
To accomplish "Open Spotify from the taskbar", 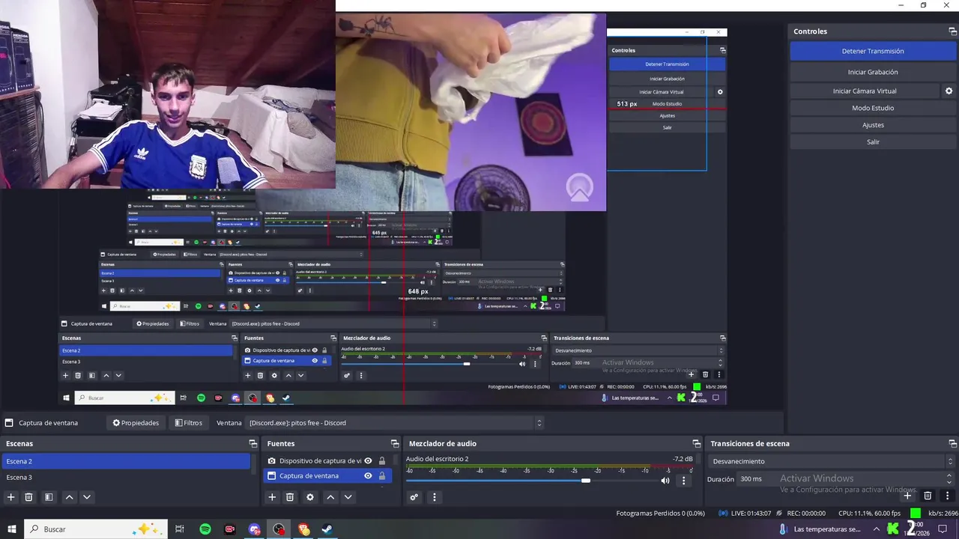I will coord(205,529).
